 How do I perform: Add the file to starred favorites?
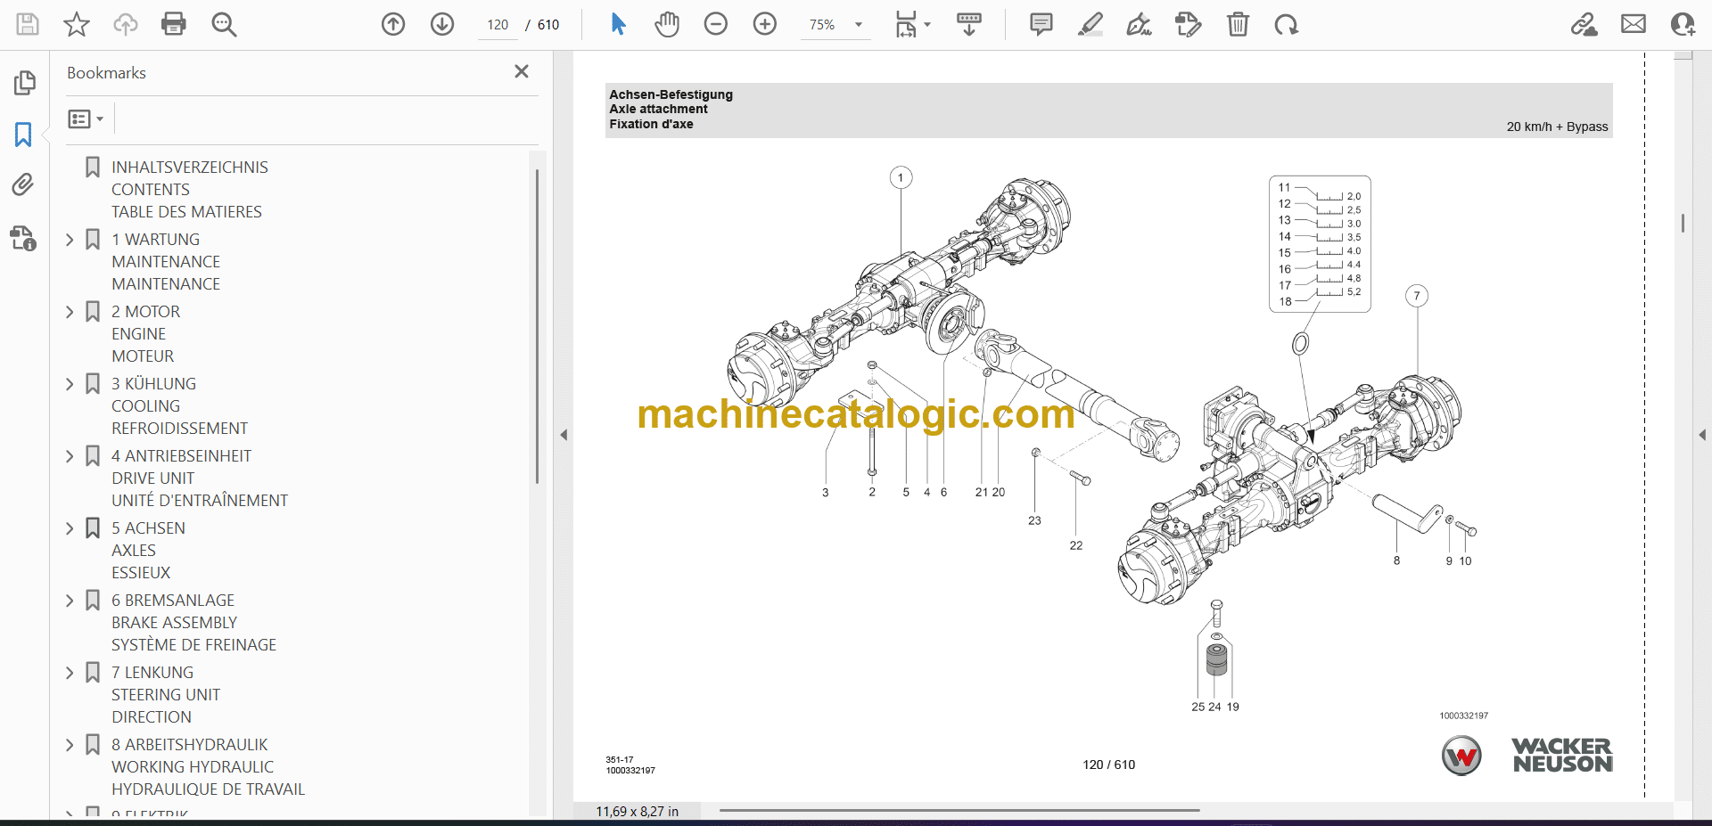coord(77,24)
